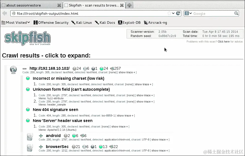Image resolution: width=245 pixels, height=156 pixels.
Task: Select 'Unknown form field (can't autocomplete)' heading
Action: [71, 89]
